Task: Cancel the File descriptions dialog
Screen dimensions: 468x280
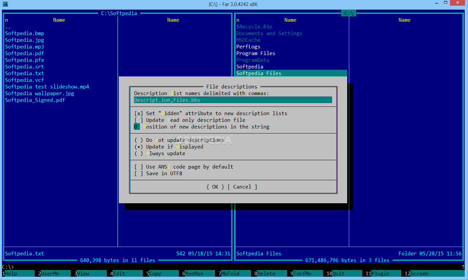Action: click(242, 187)
